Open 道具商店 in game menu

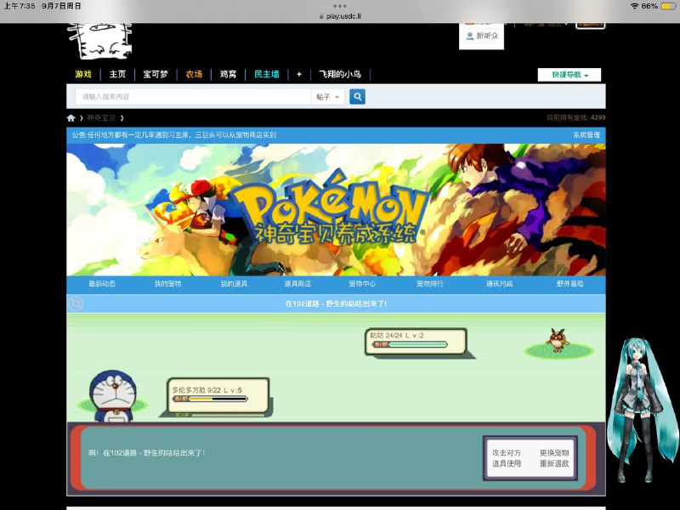pyautogui.click(x=297, y=283)
